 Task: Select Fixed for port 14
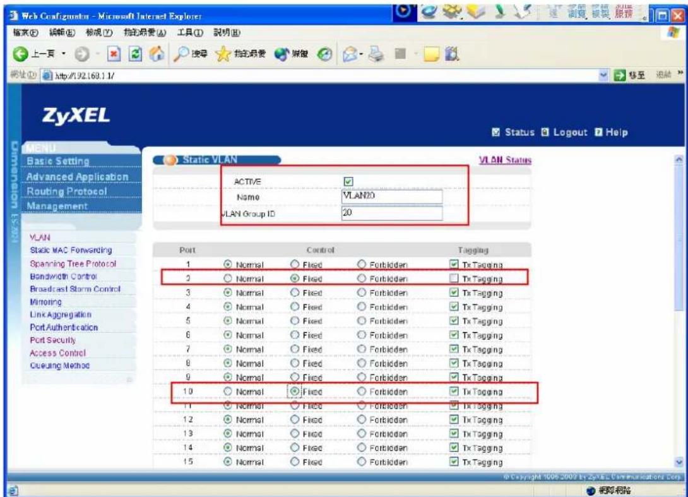click(294, 447)
